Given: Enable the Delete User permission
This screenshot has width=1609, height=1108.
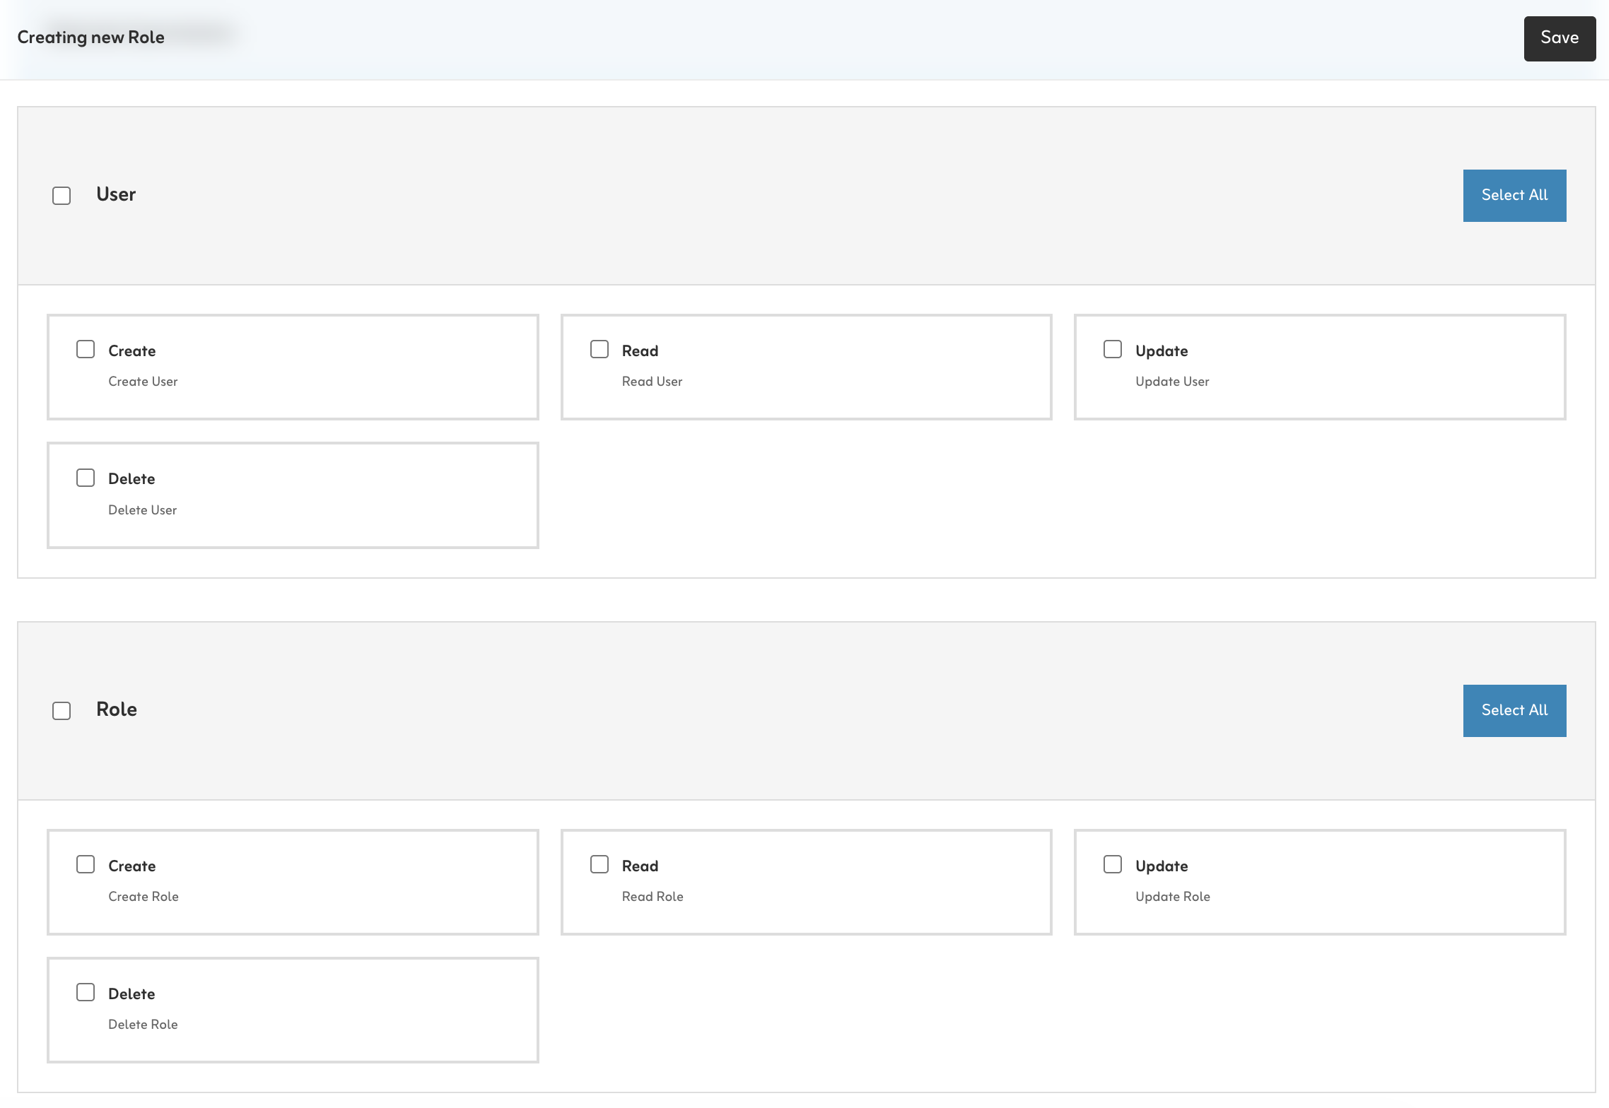Looking at the screenshot, I should pos(85,477).
